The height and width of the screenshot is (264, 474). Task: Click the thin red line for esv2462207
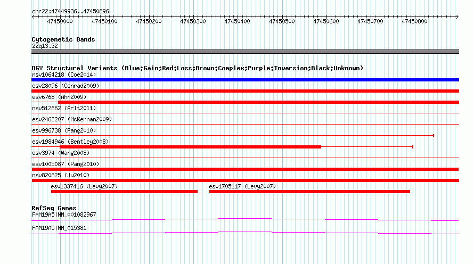tap(245, 124)
